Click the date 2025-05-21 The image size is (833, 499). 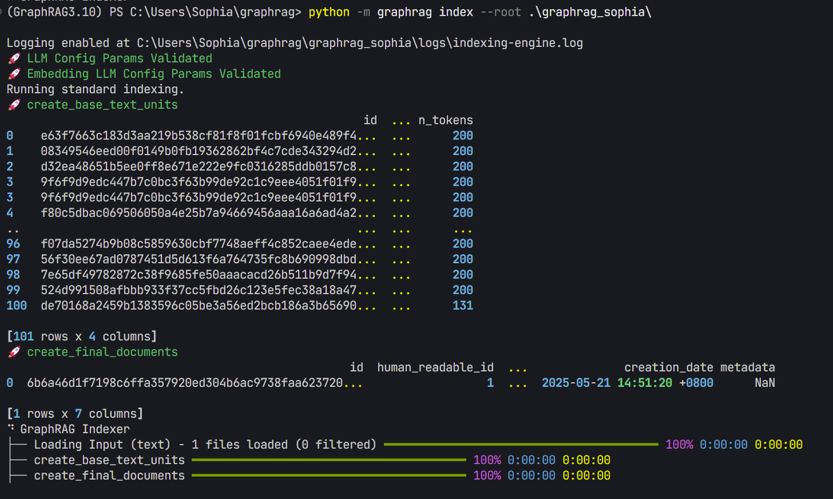click(x=576, y=383)
